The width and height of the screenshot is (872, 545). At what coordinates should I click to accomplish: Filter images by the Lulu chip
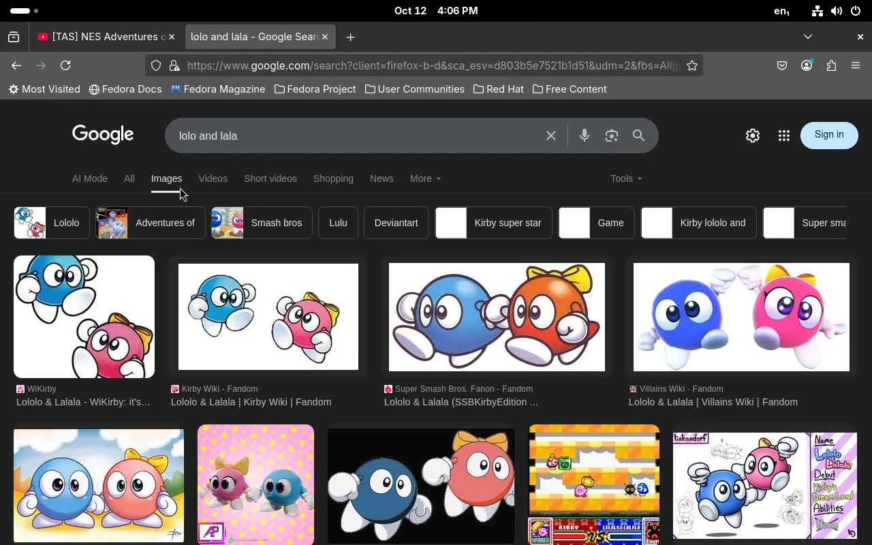click(x=338, y=223)
